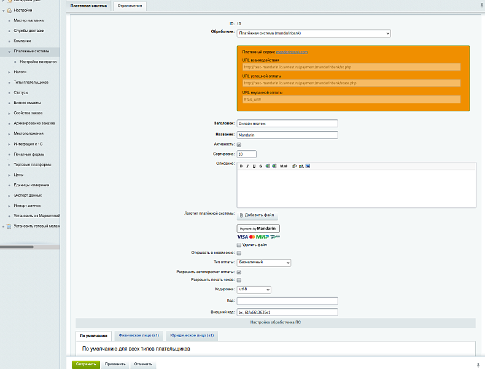Click the Название input field
This screenshot has width=485, height=369.
[287, 135]
